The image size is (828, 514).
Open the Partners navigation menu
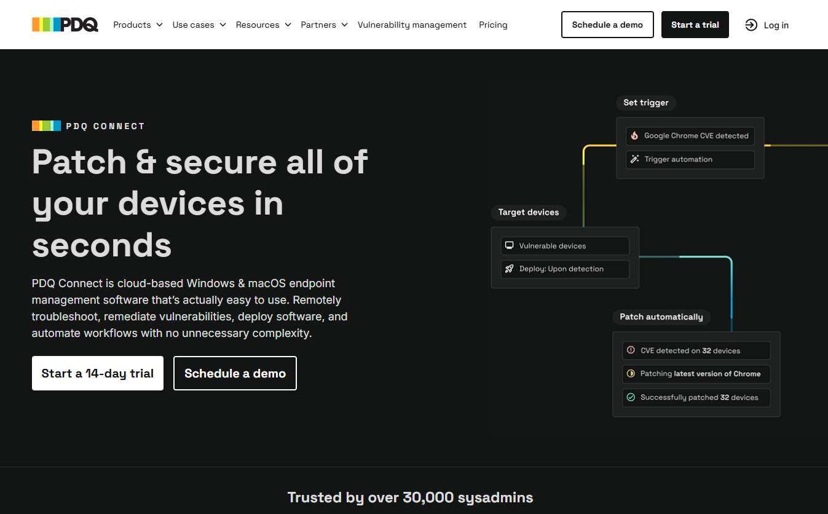point(324,25)
